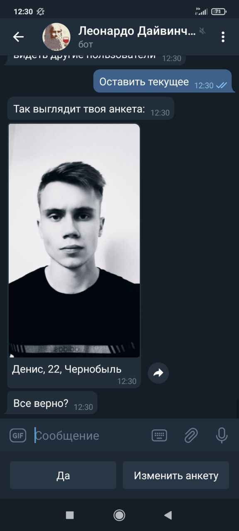This screenshot has height=531, width=239.
Task: Tap the back arrow in chat header
Action: pyautogui.click(x=18, y=37)
